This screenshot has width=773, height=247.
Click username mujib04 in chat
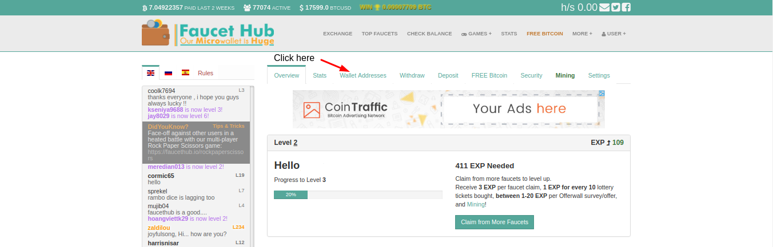click(158, 206)
